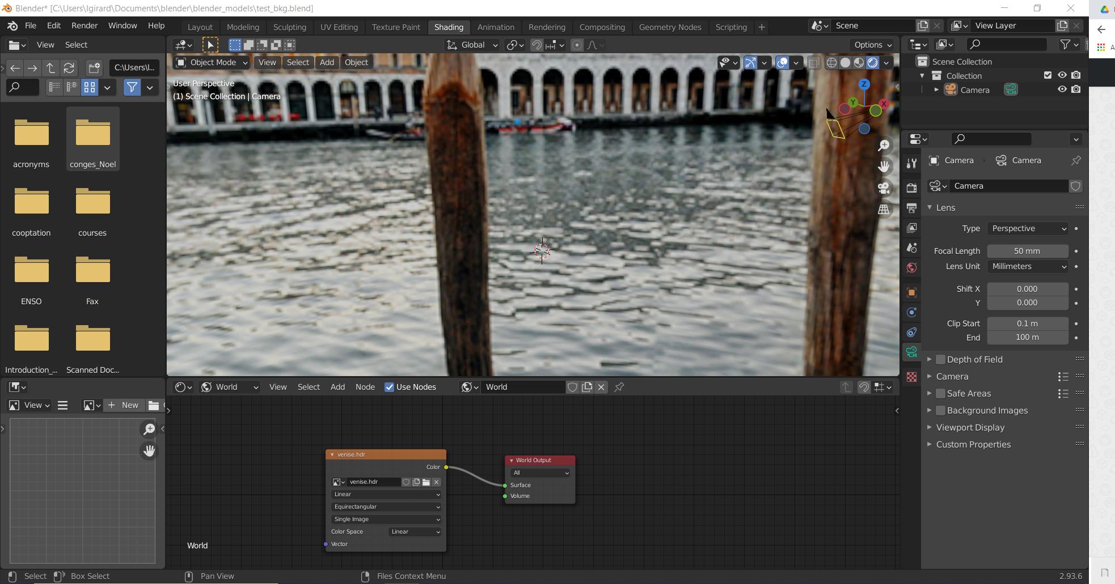Open the File menu
1115x584 pixels.
[31, 25]
